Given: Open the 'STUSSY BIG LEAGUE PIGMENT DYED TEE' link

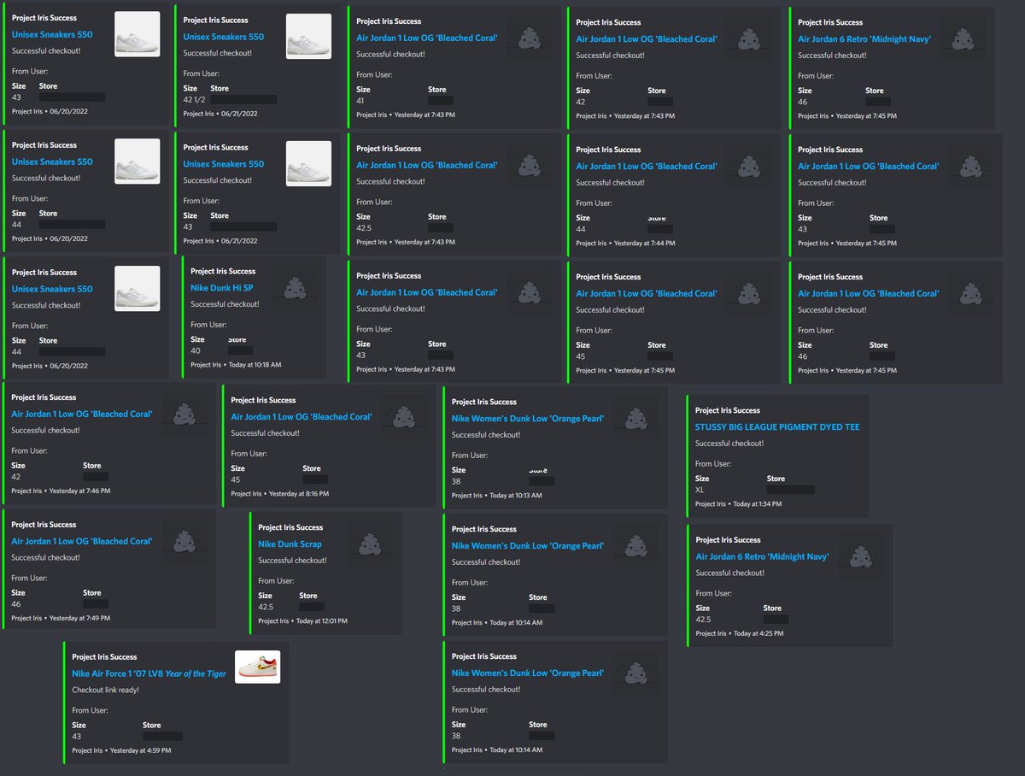Looking at the screenshot, I should tap(777, 426).
